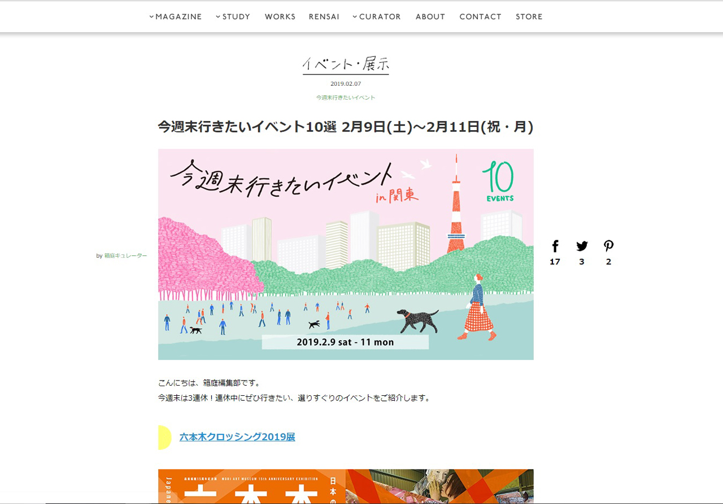Share the article on Facebook
The image size is (723, 504).
click(555, 246)
